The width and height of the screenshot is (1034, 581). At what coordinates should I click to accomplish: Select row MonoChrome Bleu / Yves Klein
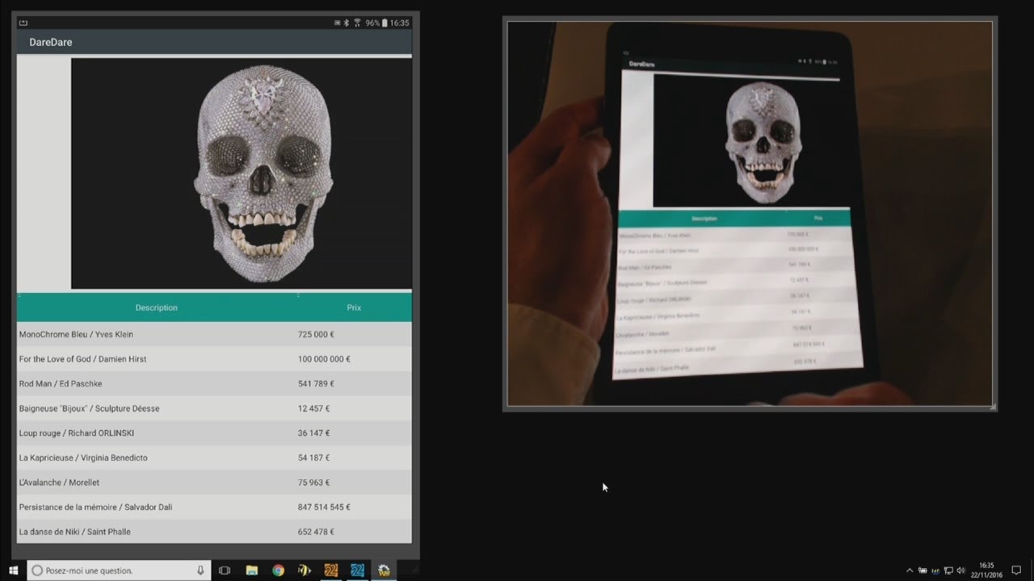214,334
